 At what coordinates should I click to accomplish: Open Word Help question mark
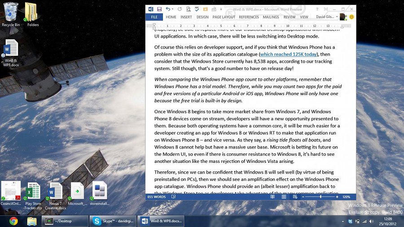(x=317, y=9)
